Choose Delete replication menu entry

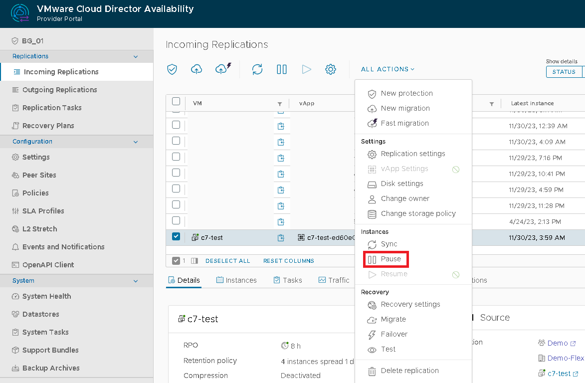409,371
